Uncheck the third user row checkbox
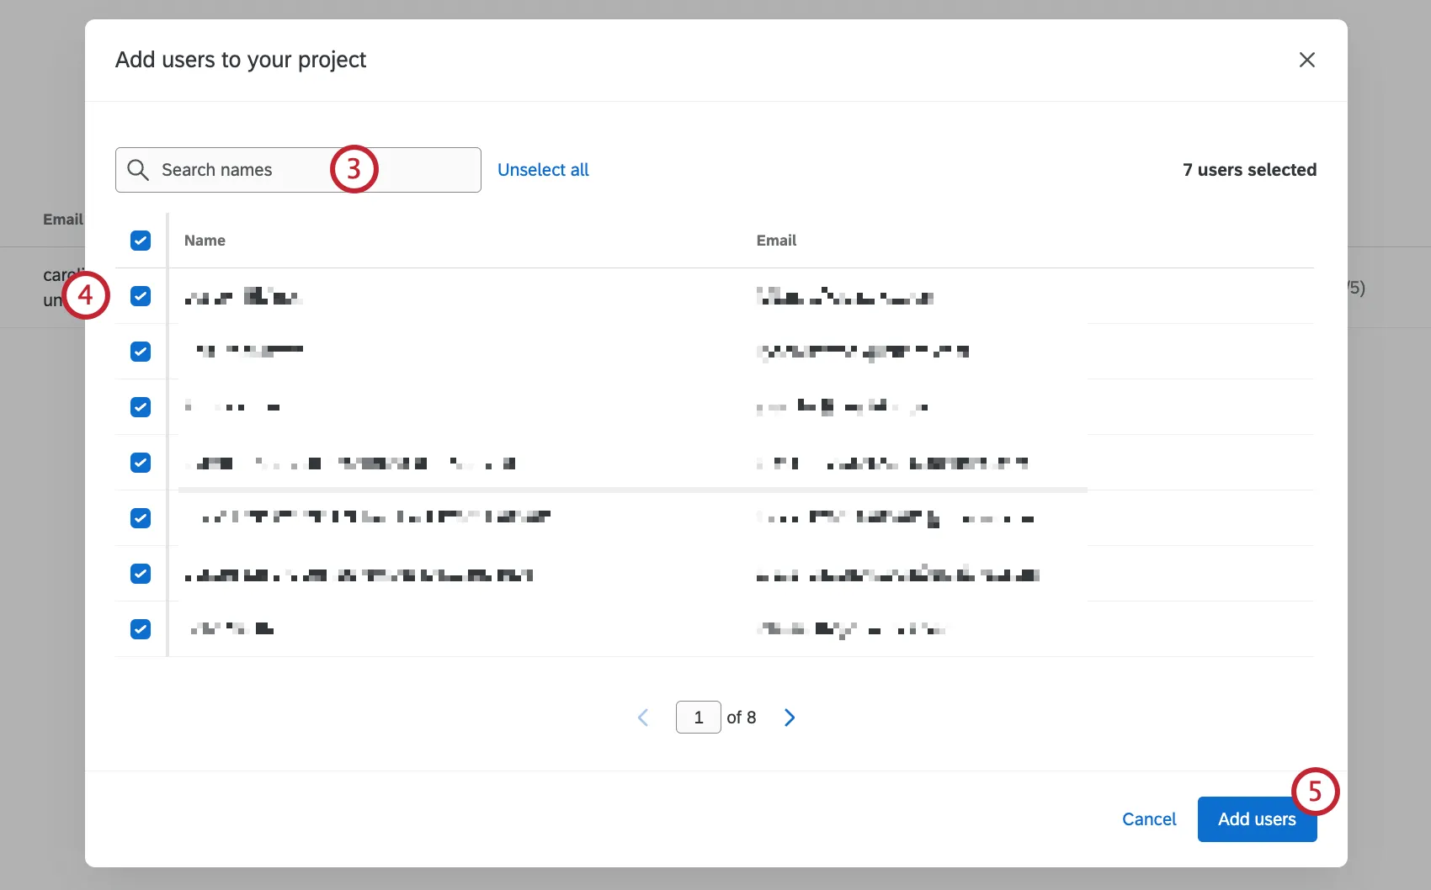 [140, 406]
